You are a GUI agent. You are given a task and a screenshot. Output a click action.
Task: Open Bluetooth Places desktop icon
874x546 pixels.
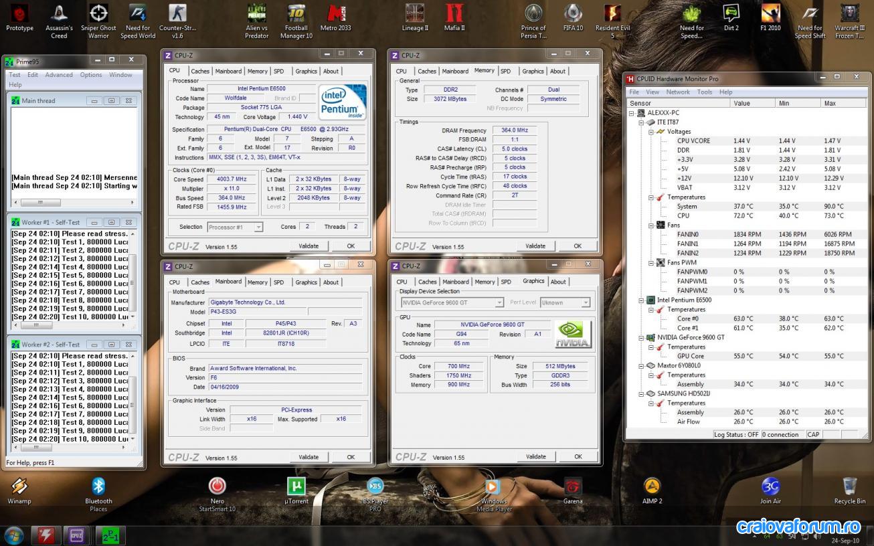(98, 494)
